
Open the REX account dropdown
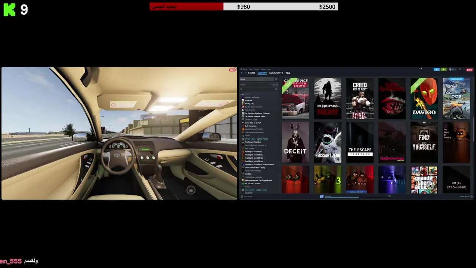pos(454,69)
